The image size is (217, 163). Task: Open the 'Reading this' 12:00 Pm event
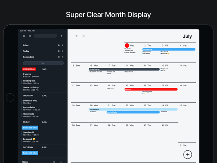[31, 82]
